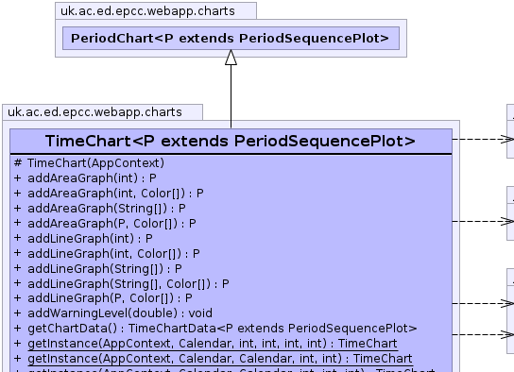The height and width of the screenshot is (372, 514).
Task: Select addAreaGraph(int, Color[]) : P method
Action: (x=109, y=194)
